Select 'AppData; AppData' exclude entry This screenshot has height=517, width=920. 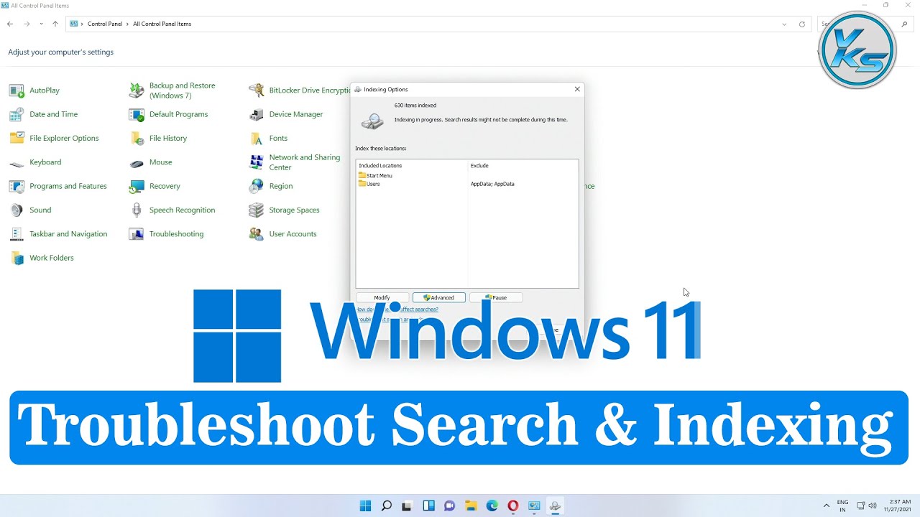(492, 184)
